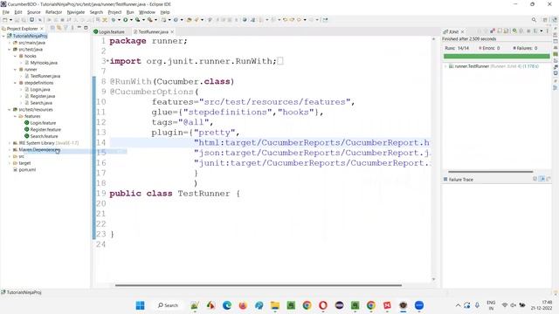Open the Navigate menu
This screenshot has width=559, height=314.
(76, 12)
